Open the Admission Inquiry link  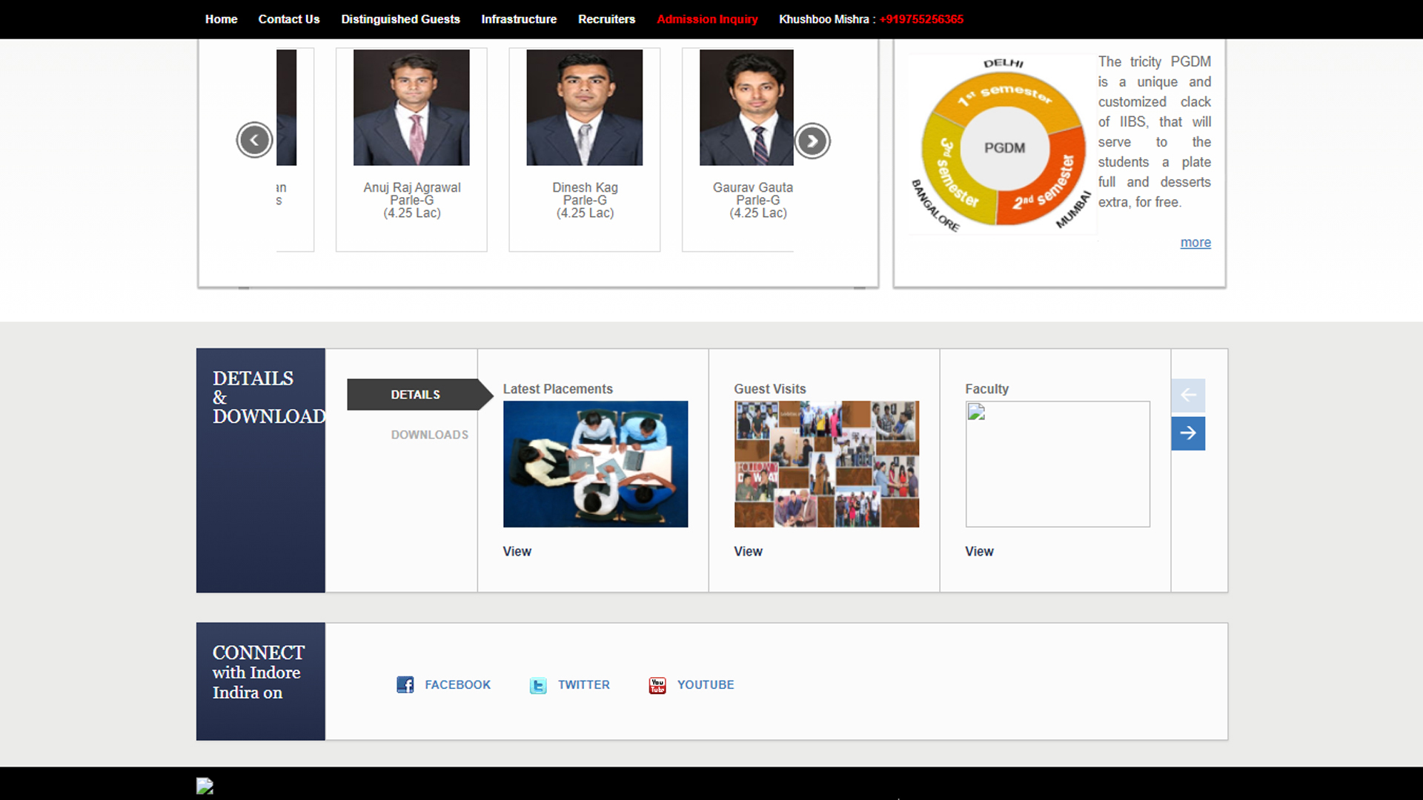(707, 19)
